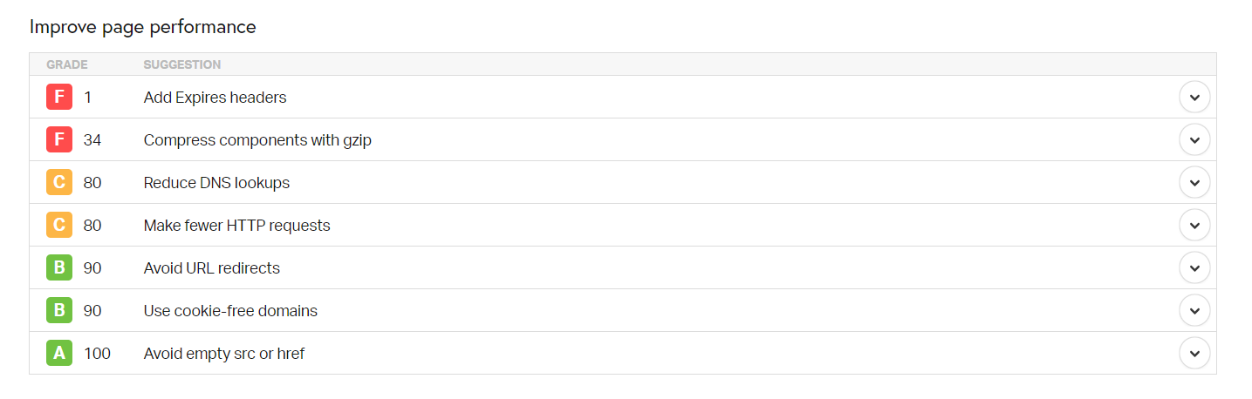Open the Avoid empty src or href row

click(x=623, y=353)
